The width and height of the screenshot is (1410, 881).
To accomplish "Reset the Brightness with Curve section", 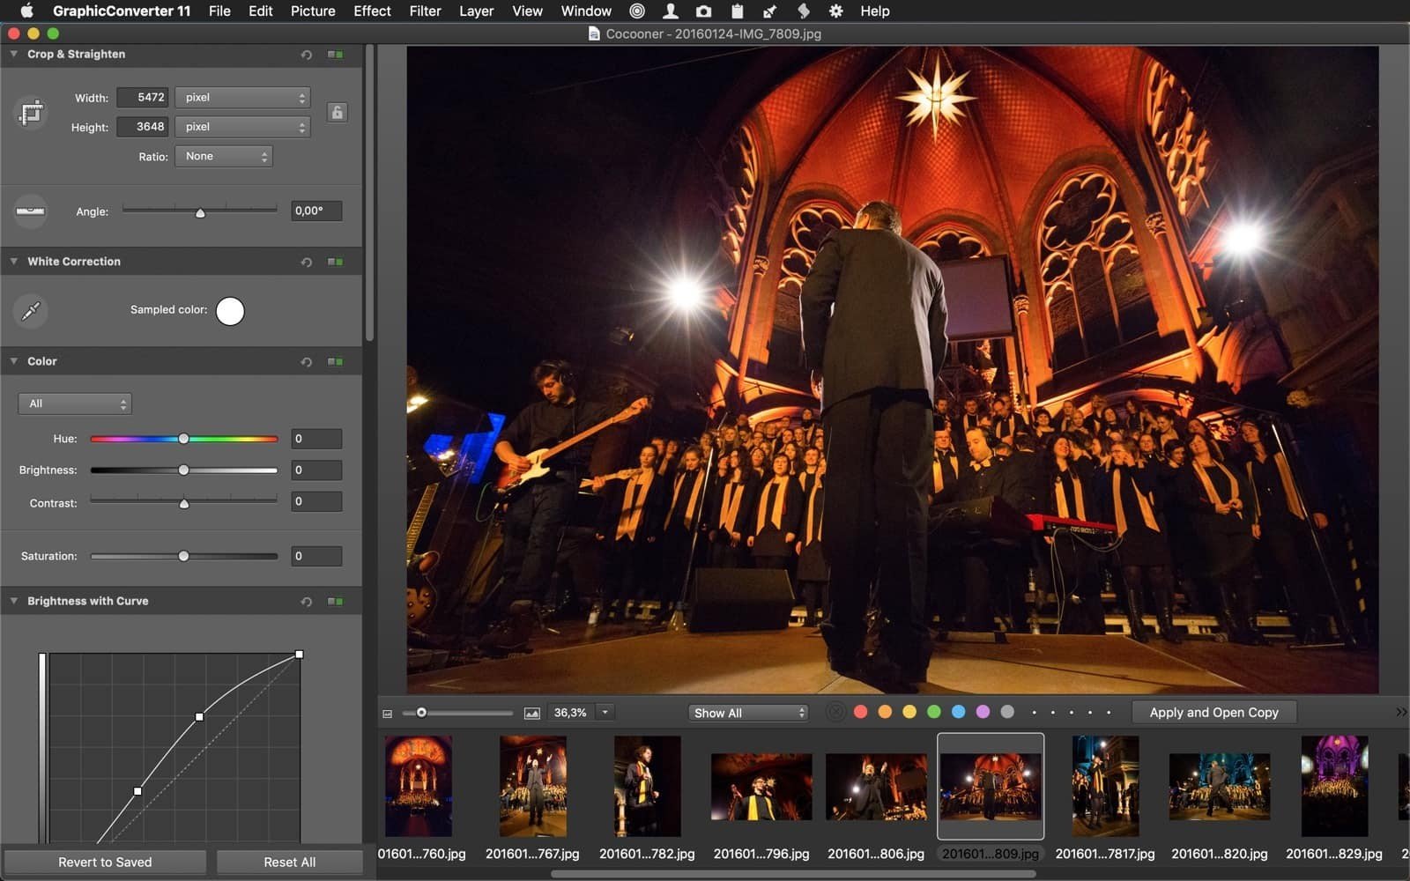I will coord(306,602).
